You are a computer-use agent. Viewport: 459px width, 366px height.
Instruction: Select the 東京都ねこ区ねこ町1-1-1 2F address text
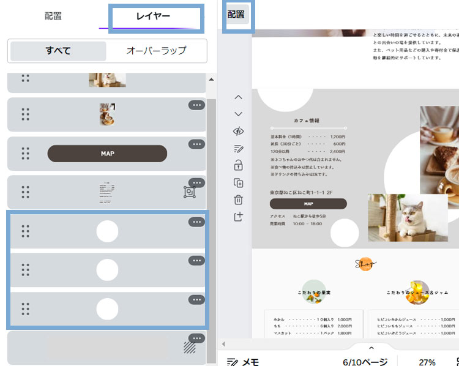(x=301, y=192)
